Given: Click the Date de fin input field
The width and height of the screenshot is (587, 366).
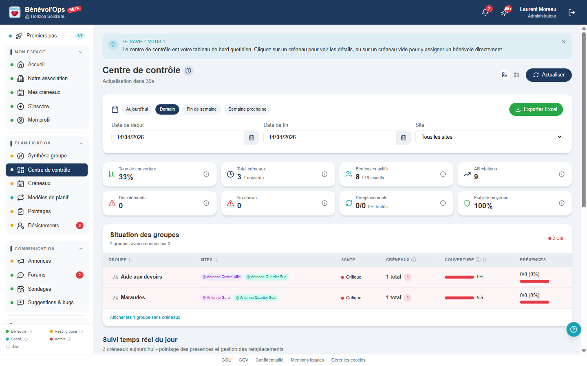Looking at the screenshot, I should tap(330, 137).
